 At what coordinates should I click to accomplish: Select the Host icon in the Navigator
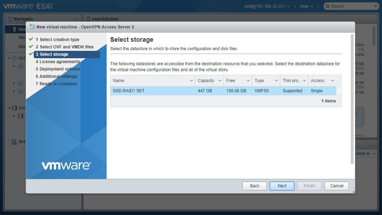click(14, 29)
